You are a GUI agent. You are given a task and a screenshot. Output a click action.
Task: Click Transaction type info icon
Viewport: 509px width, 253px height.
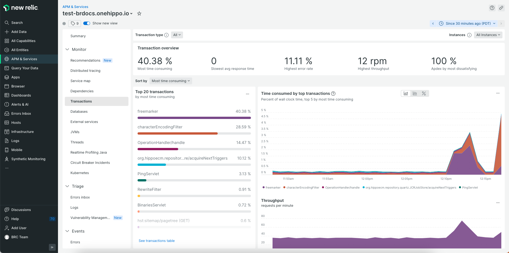pyautogui.click(x=167, y=35)
